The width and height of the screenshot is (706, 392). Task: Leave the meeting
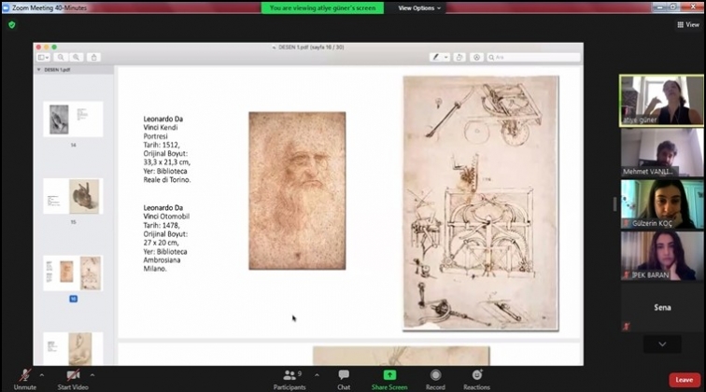click(684, 379)
